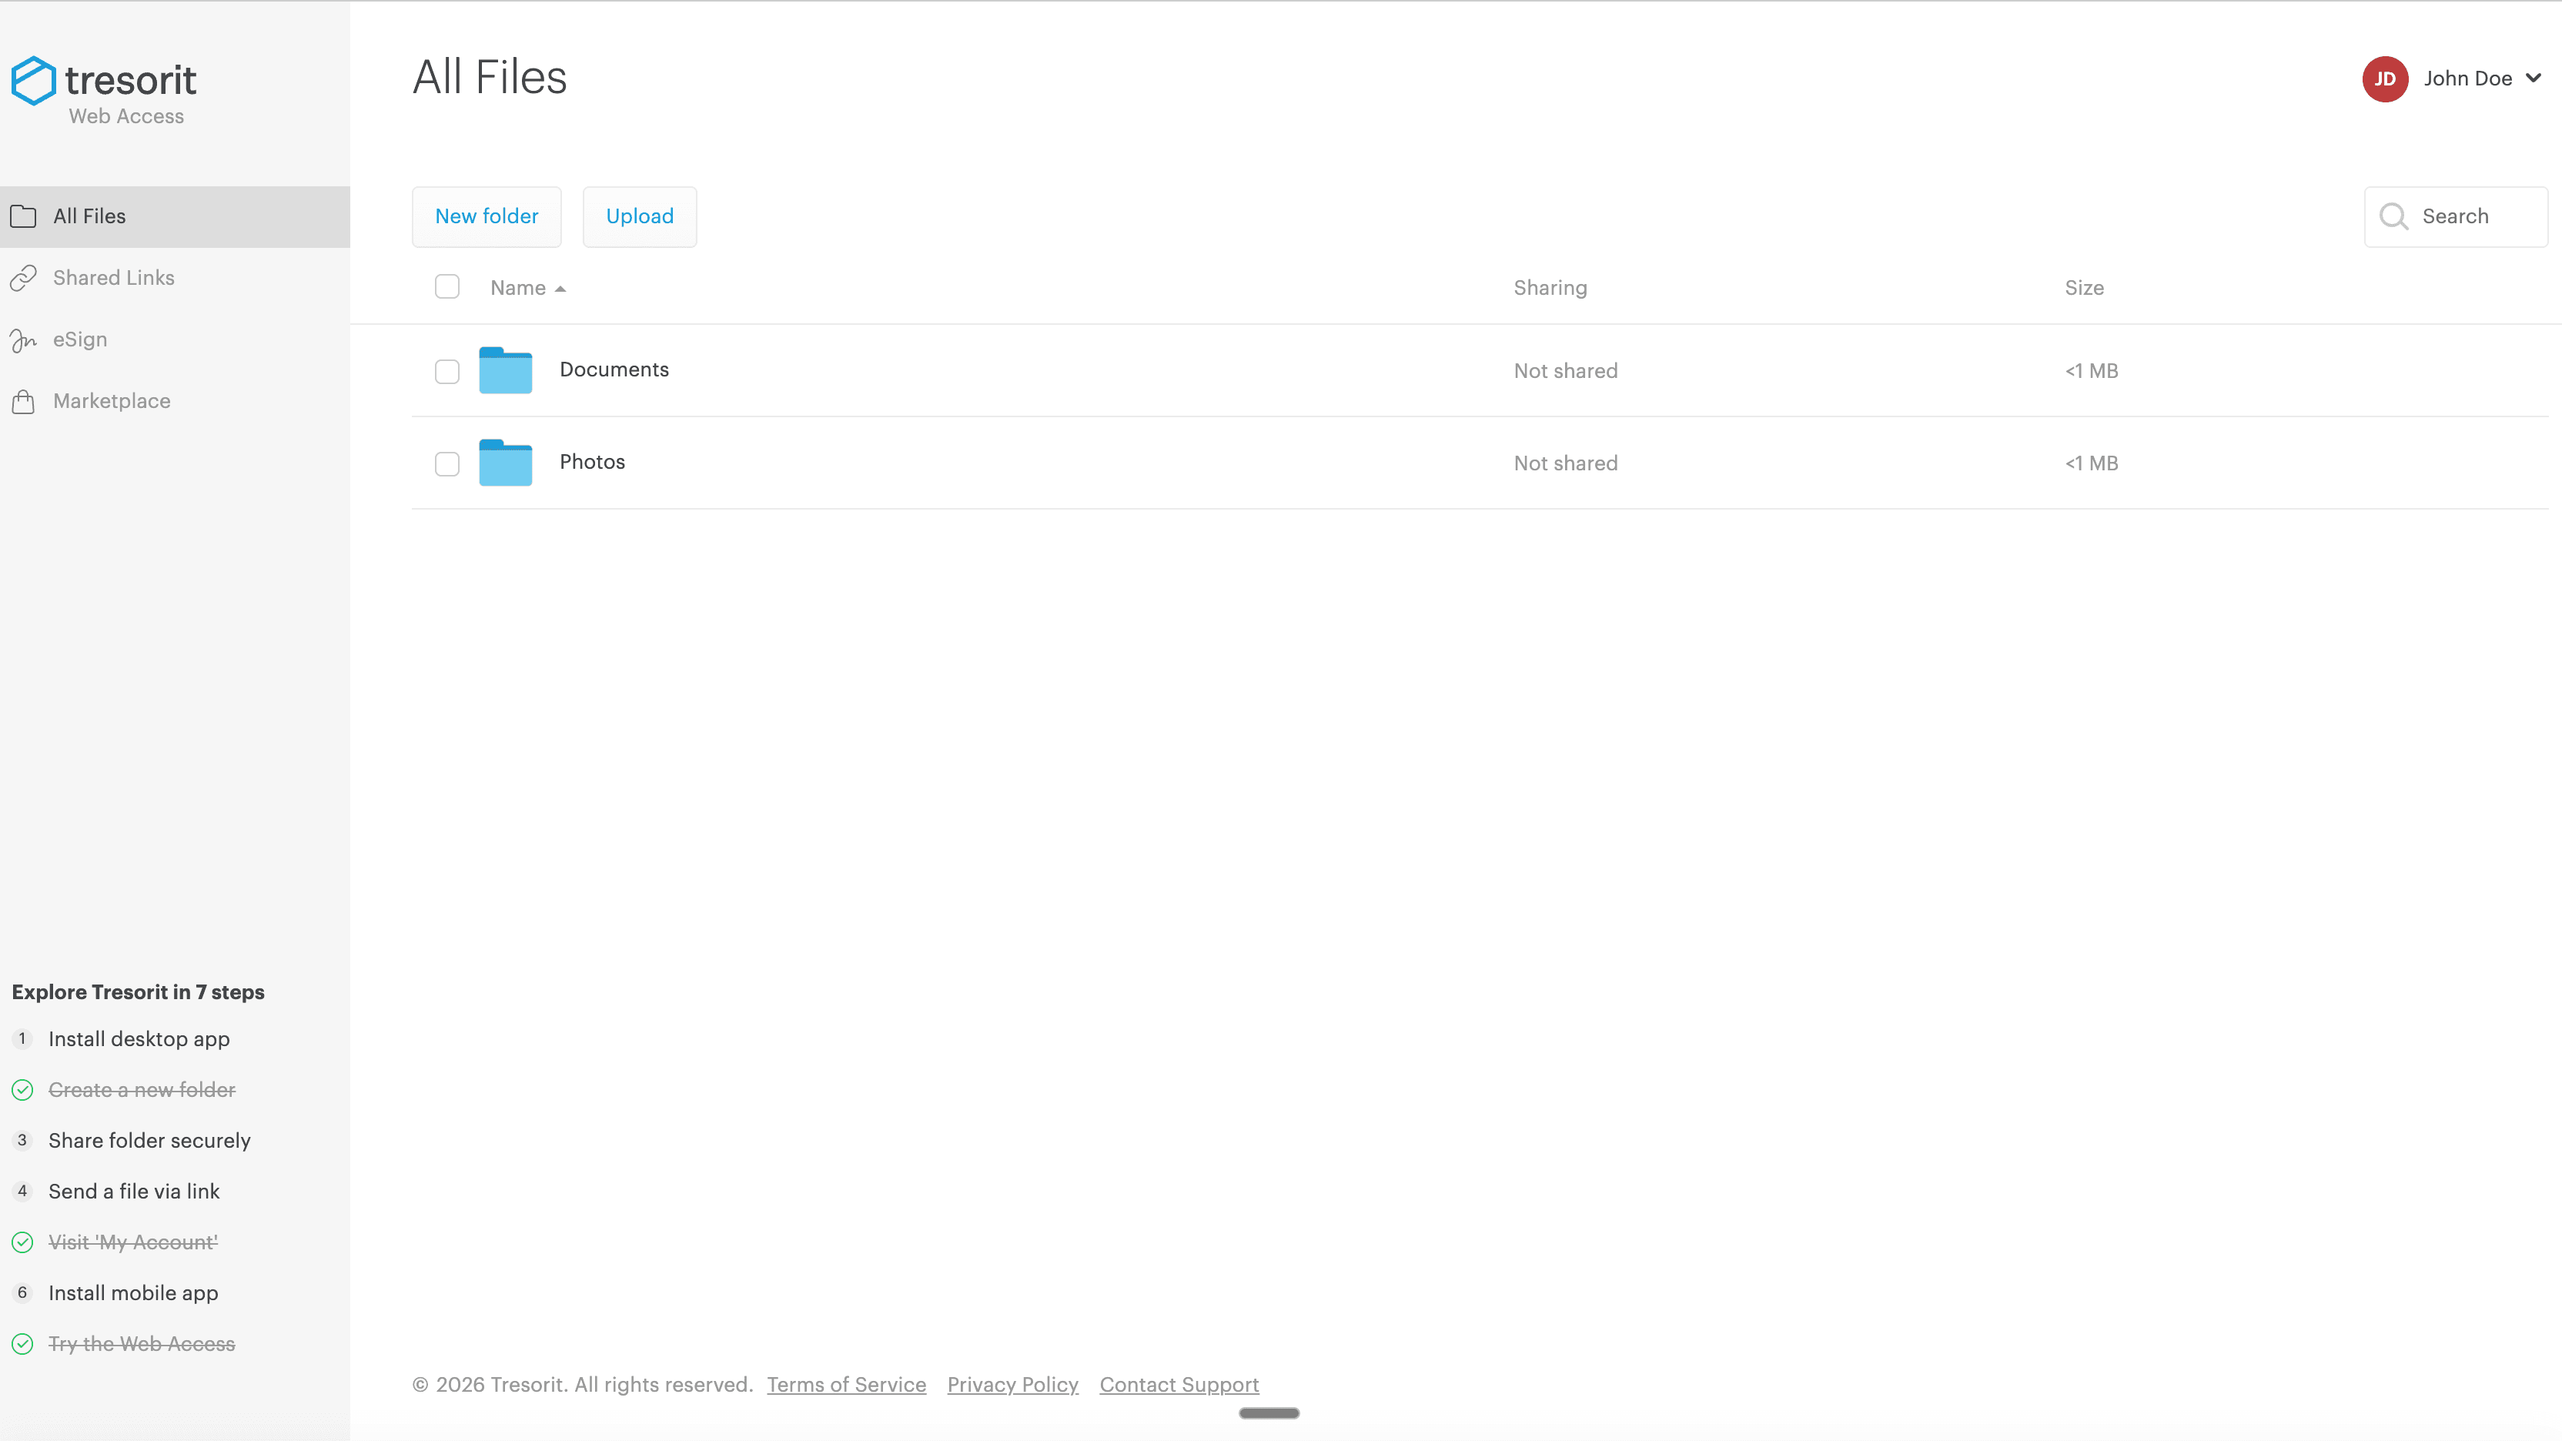
Task: Click the JD avatar circle
Action: pyautogui.click(x=2385, y=79)
